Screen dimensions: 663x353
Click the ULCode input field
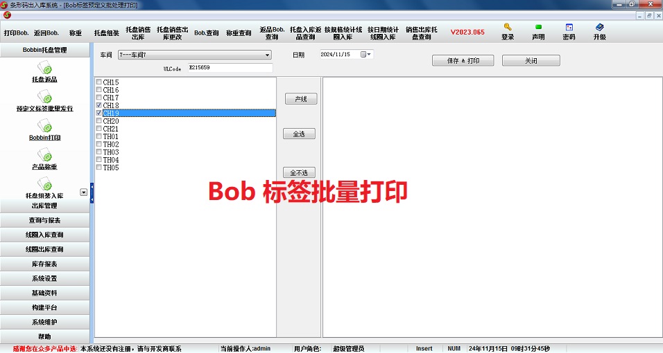(x=230, y=68)
